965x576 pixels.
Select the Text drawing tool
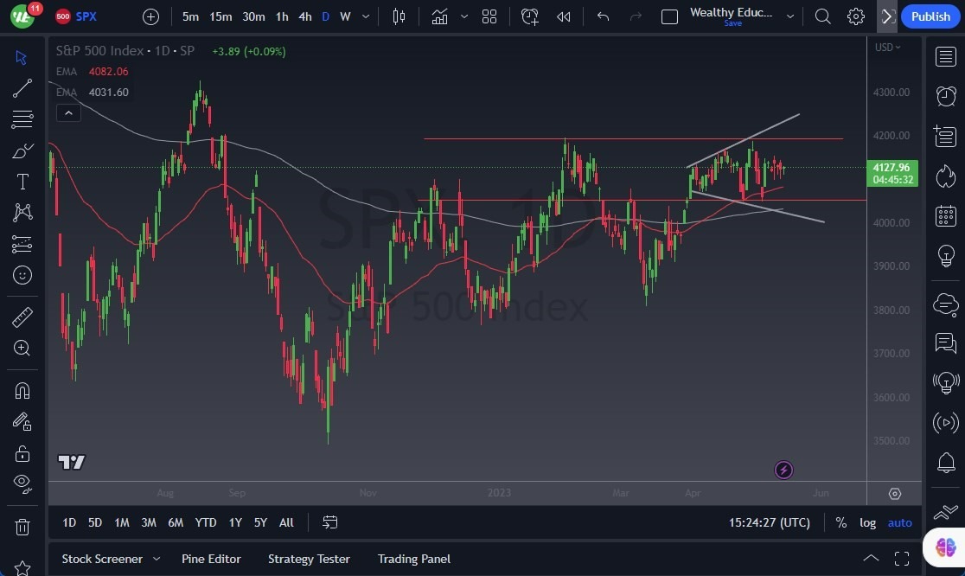(x=22, y=181)
